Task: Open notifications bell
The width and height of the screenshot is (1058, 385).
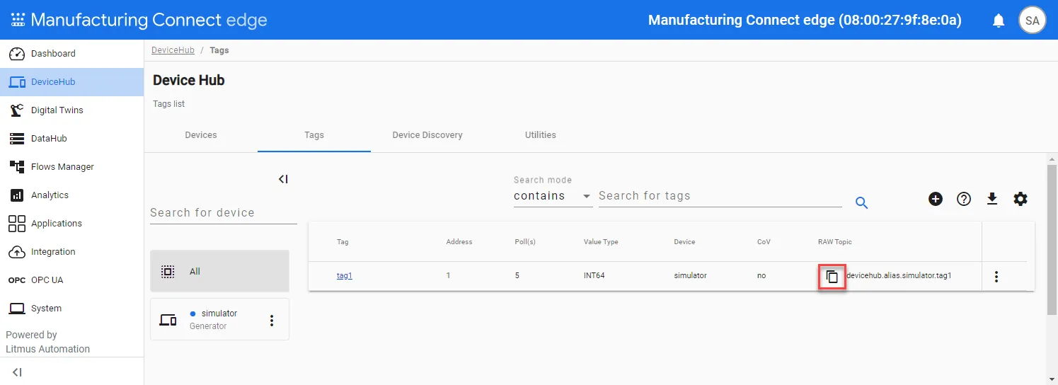Action: 999,21
